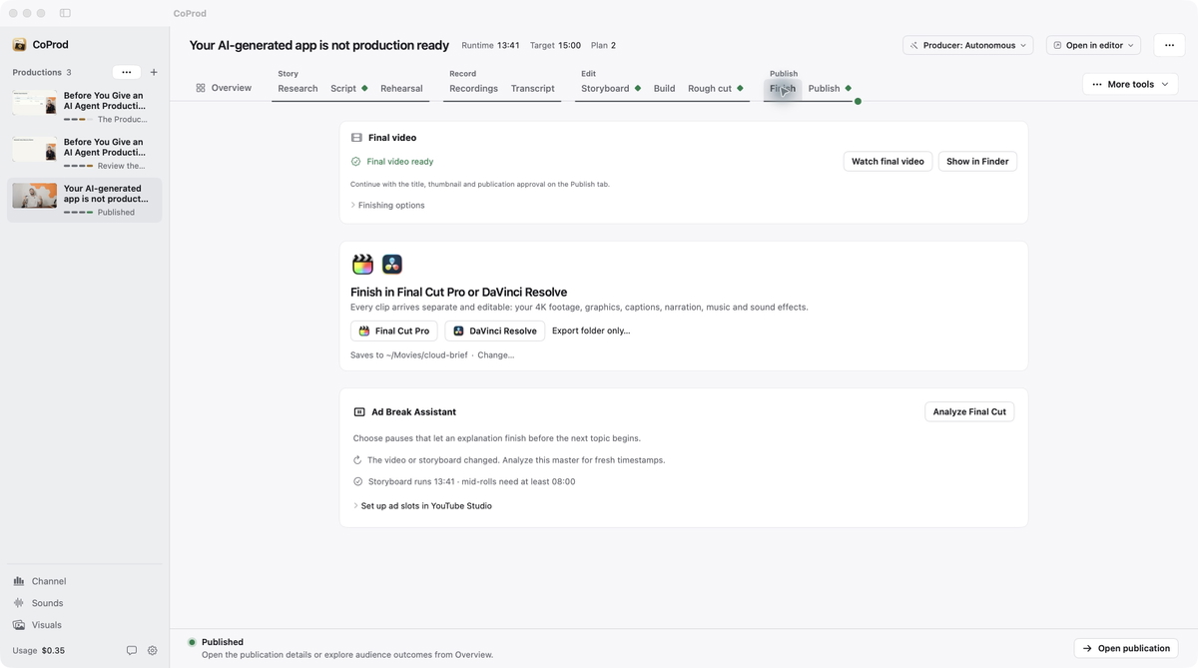The width and height of the screenshot is (1198, 668).
Task: Select the Published production thumbnail in sidebar
Action: point(34,196)
